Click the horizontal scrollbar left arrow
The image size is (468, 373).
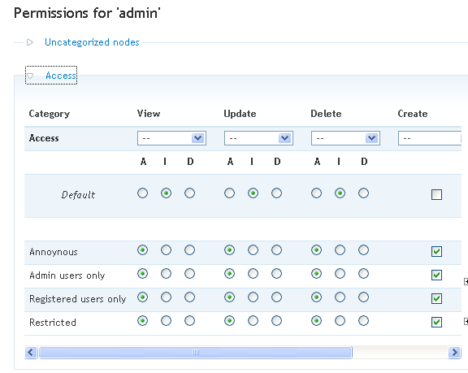pos(31,353)
